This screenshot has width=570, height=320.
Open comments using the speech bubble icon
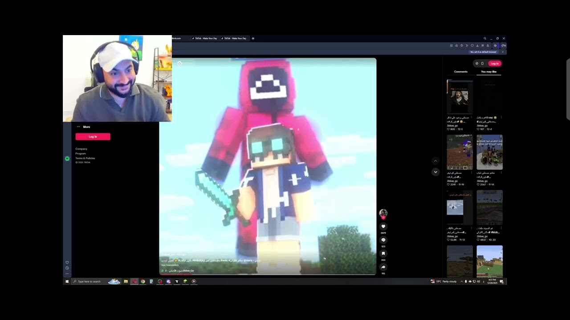click(383, 240)
